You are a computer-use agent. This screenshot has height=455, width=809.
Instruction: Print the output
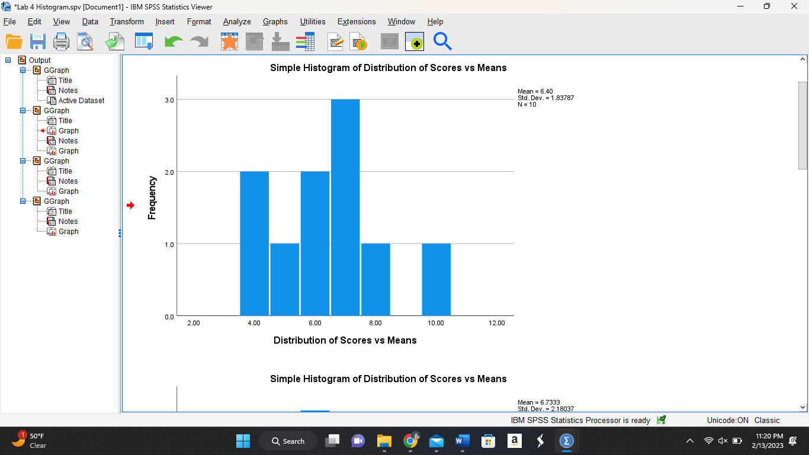pyautogui.click(x=62, y=41)
